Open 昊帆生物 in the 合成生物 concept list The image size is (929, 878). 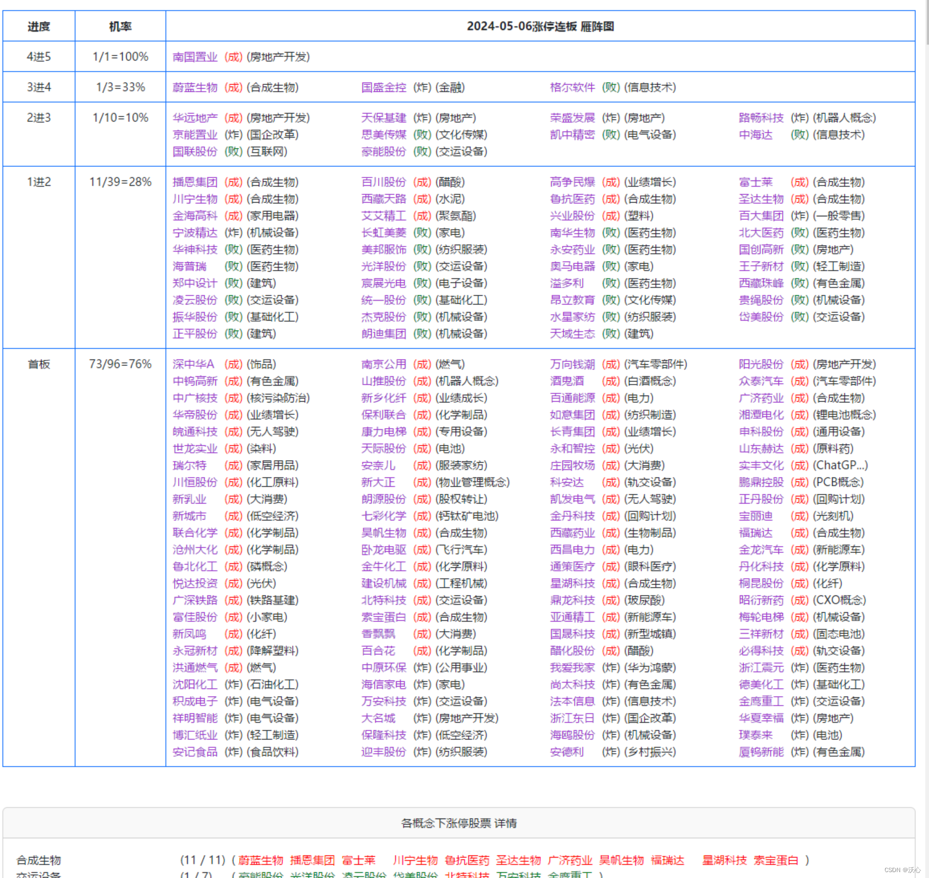(621, 860)
